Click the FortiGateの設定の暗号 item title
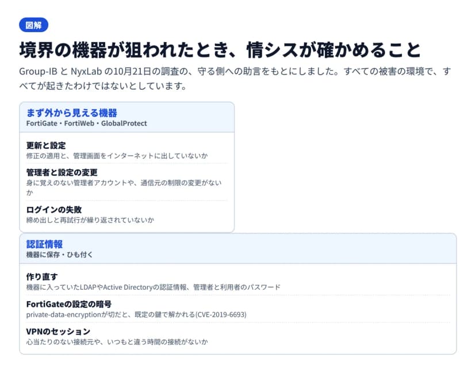476x369 pixels. [69, 304]
